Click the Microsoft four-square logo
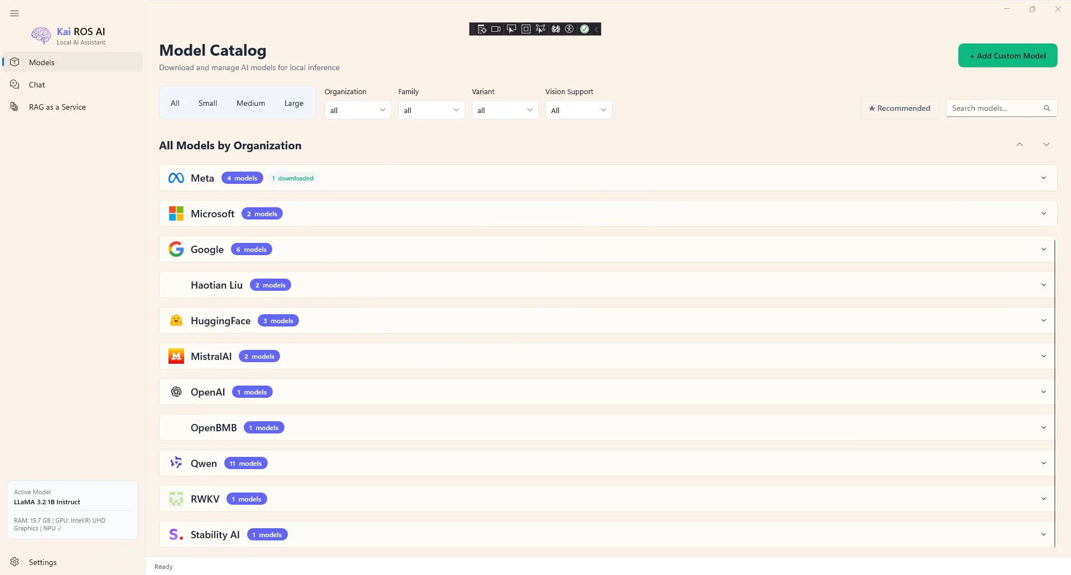Viewport: 1071px width, 575px height. click(176, 213)
